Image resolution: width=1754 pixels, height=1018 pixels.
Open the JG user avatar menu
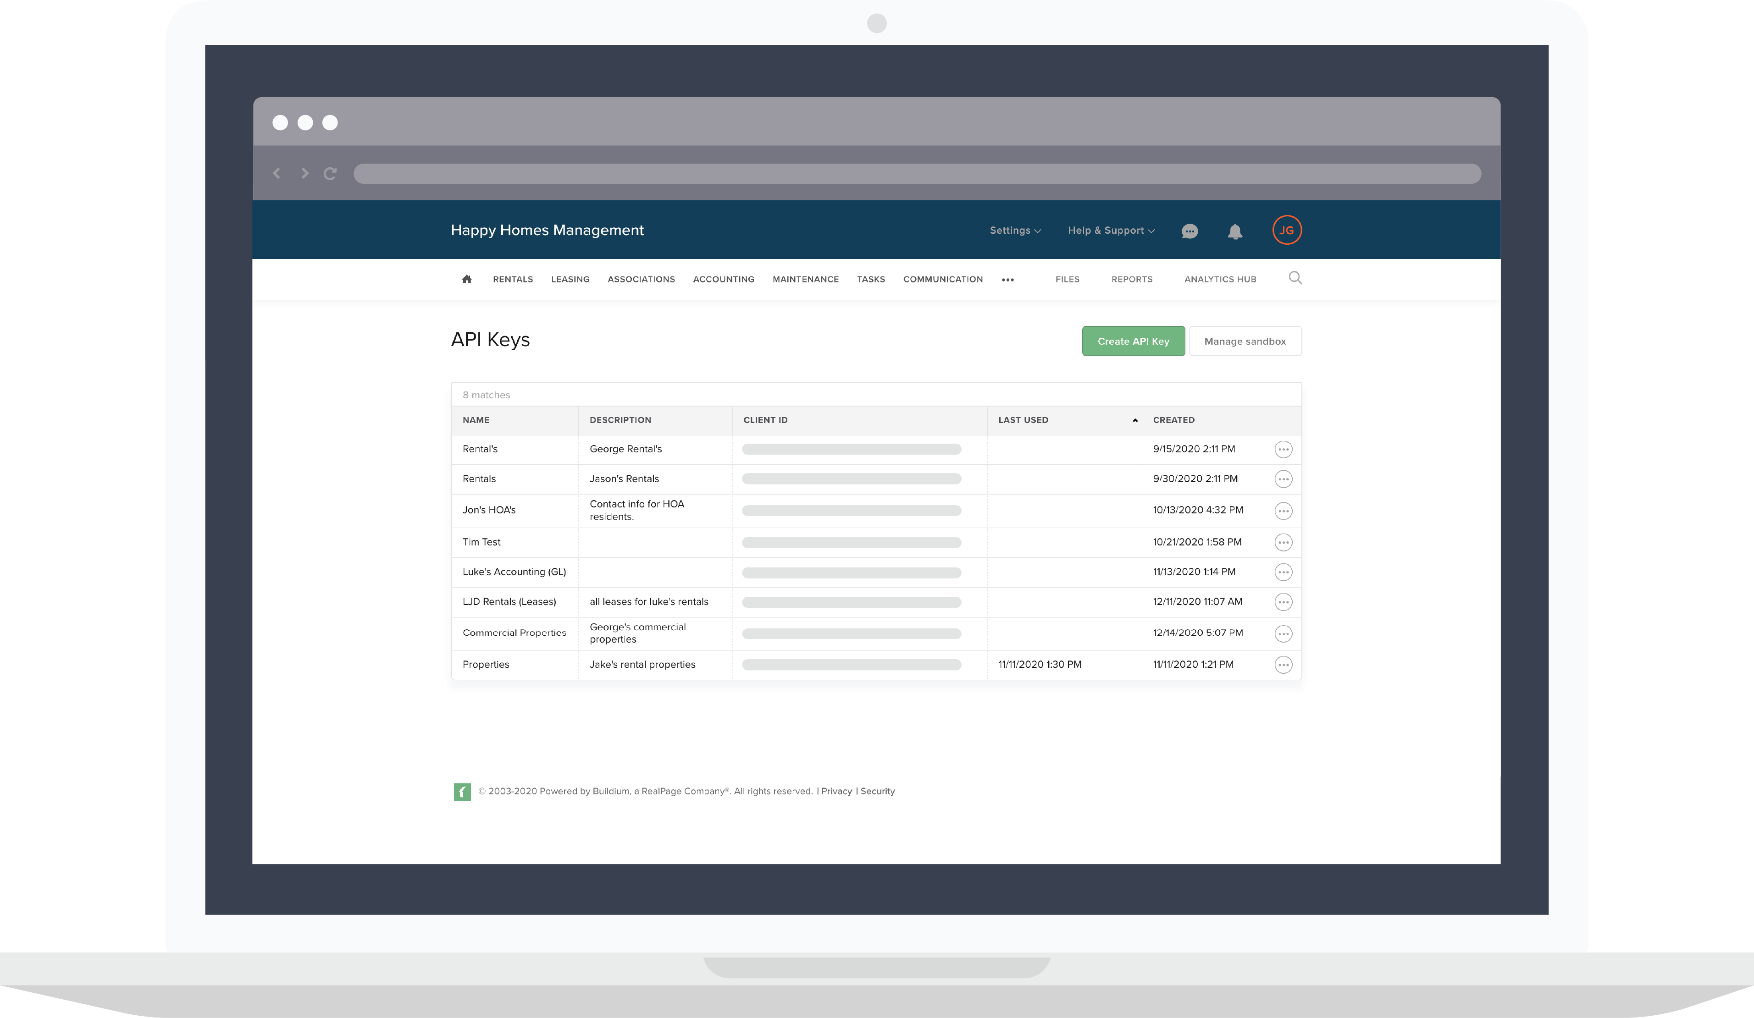[1286, 230]
